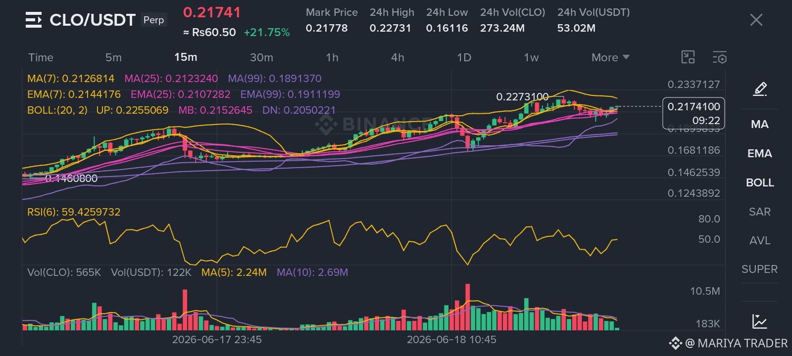
Task: Open the line chart icon in sidebar
Action: pyautogui.click(x=760, y=321)
